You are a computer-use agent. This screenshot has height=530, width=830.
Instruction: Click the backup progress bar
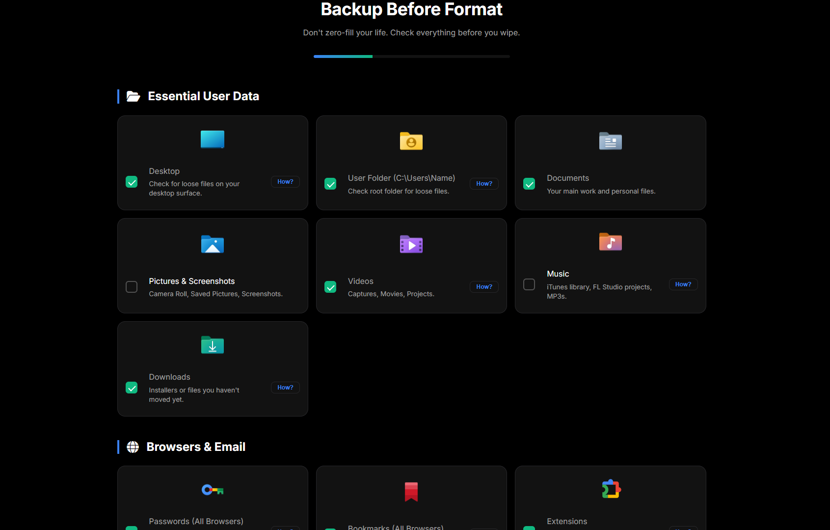pyautogui.click(x=411, y=56)
